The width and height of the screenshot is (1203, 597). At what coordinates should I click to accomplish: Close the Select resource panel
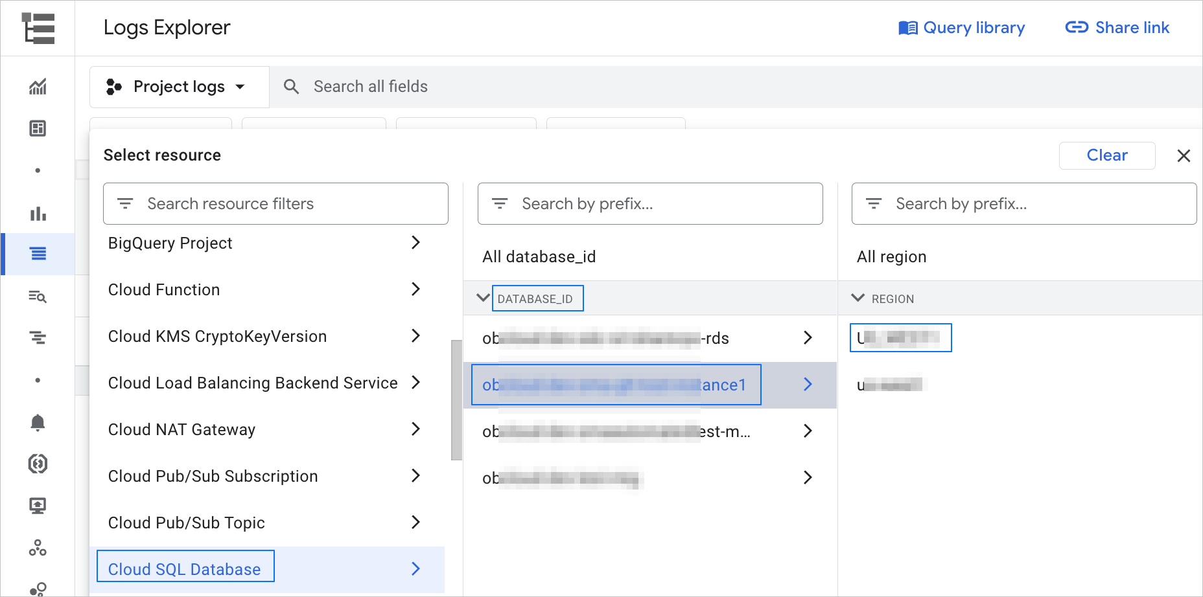[1184, 156]
